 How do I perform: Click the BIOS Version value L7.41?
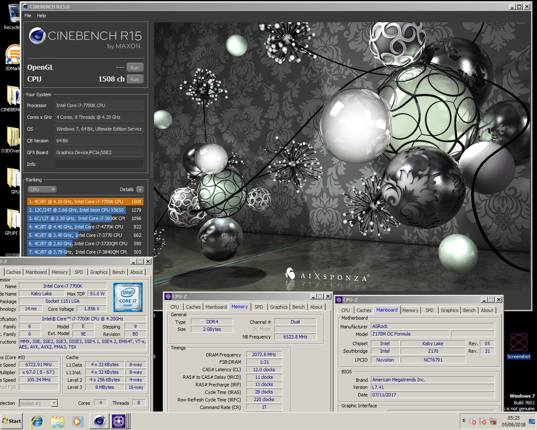433,387
